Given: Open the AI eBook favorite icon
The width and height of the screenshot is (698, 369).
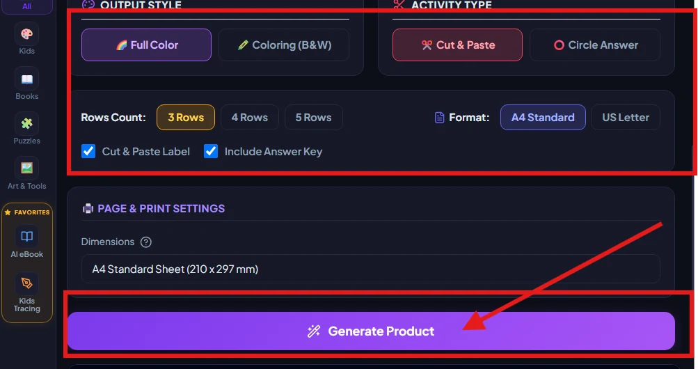Looking at the screenshot, I should (26, 236).
